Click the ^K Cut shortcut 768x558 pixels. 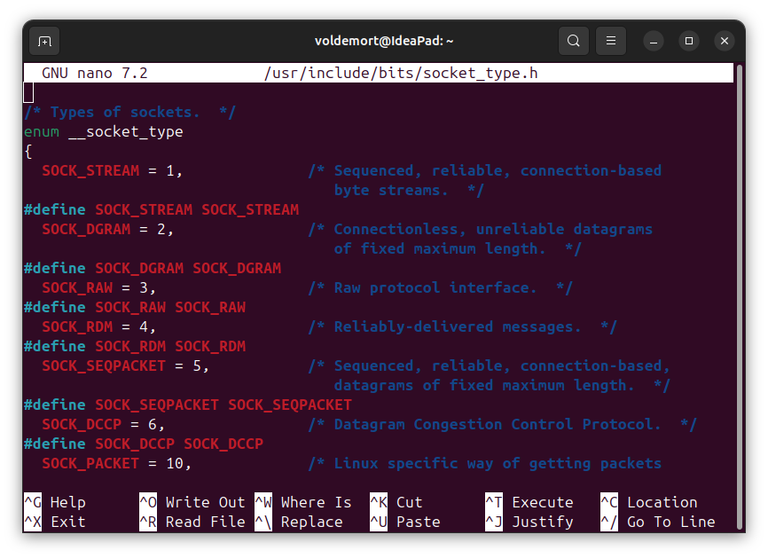(396, 503)
